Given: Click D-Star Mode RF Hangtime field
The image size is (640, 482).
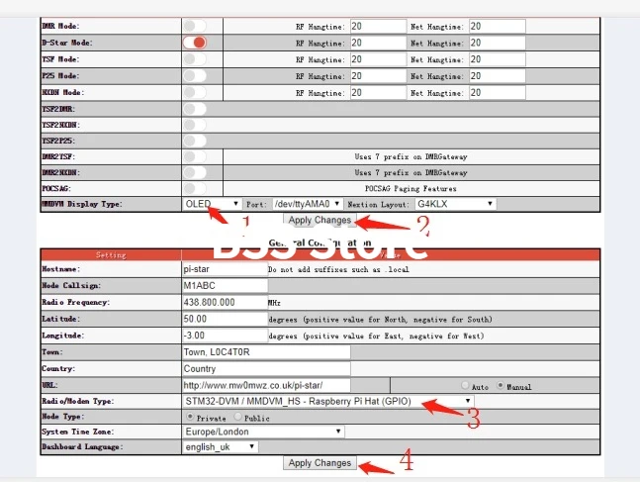Looking at the screenshot, I should coord(379,43).
